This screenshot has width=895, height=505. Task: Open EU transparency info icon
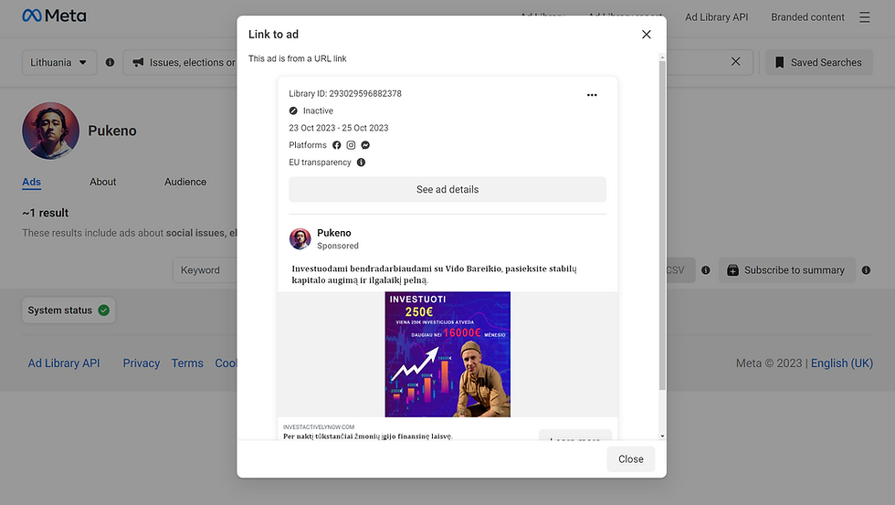click(x=361, y=162)
